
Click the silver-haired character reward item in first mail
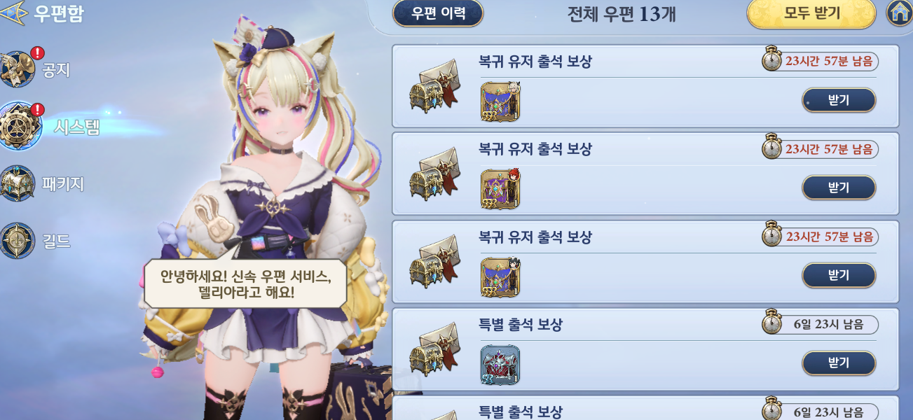pos(500,101)
